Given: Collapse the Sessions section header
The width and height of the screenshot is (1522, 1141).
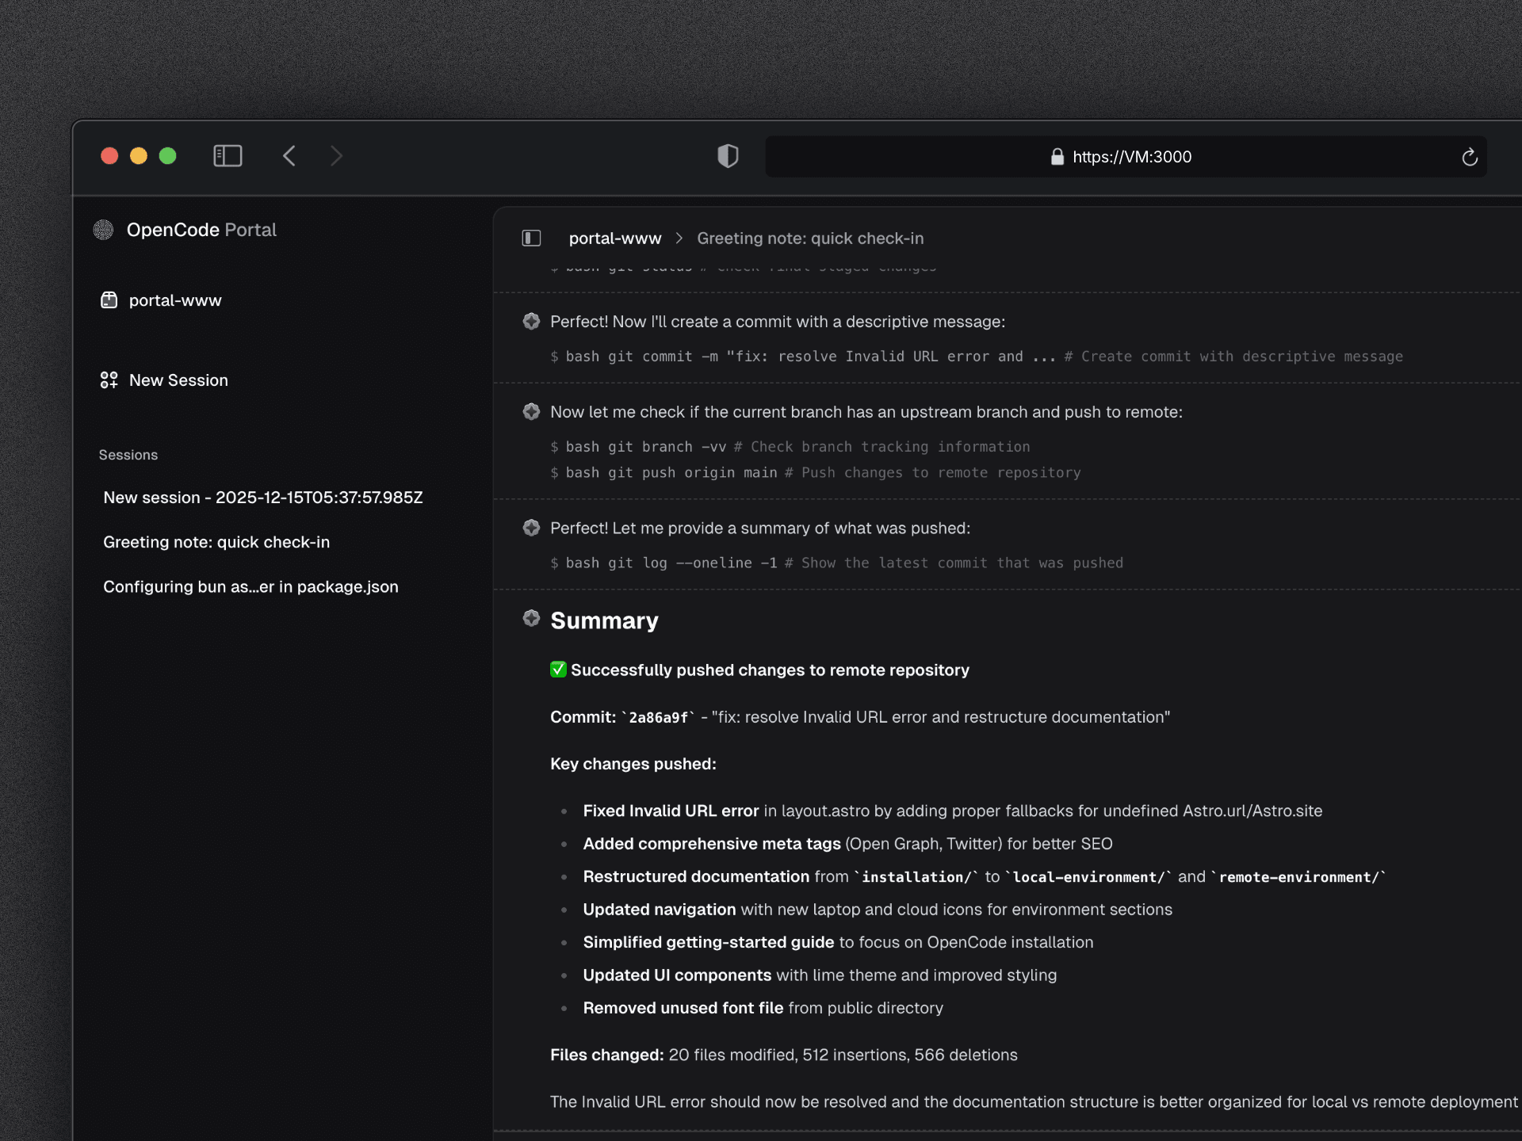Looking at the screenshot, I should [128, 455].
